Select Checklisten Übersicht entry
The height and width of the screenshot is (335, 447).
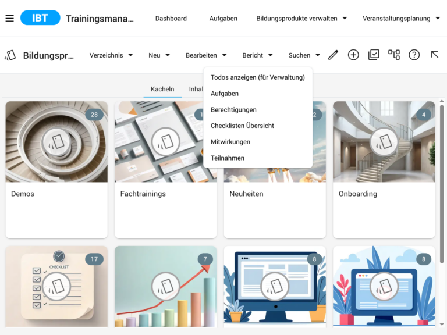coord(258,126)
